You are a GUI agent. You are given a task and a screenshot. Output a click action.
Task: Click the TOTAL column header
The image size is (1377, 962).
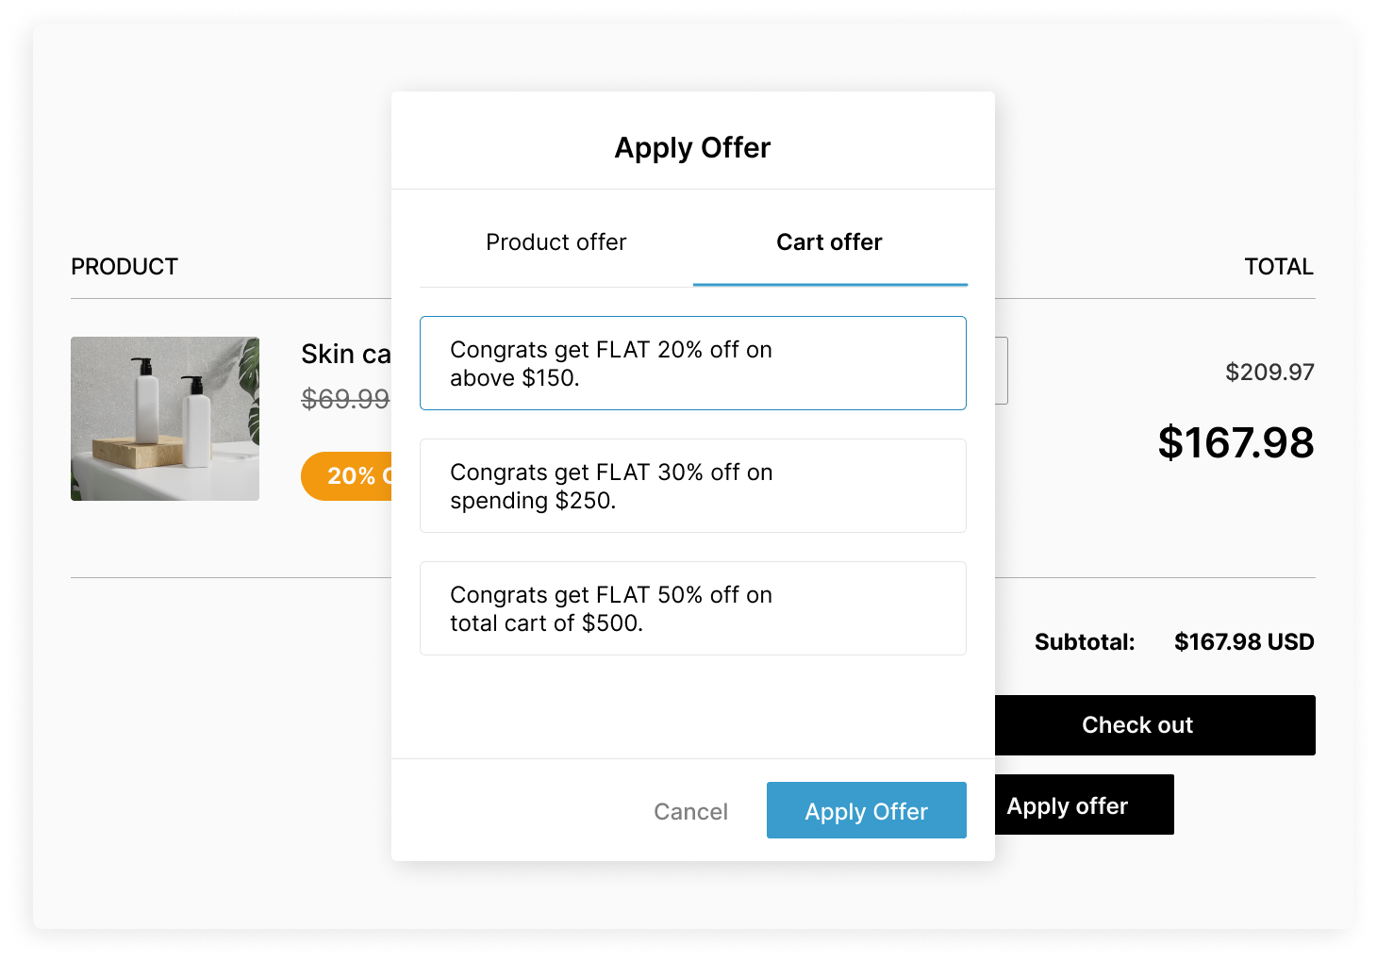coord(1278,267)
